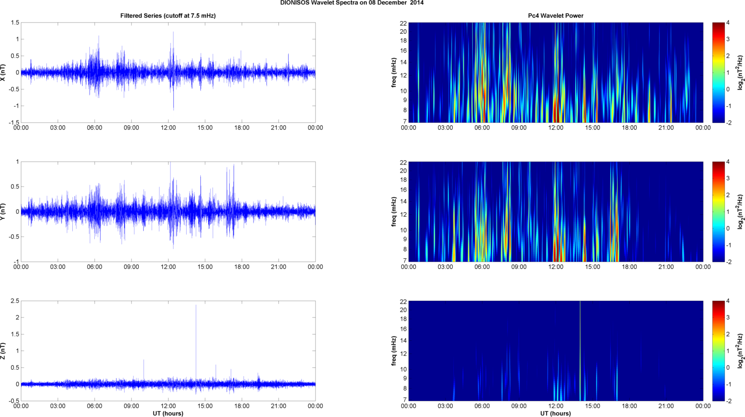The image size is (745, 417).
Task: Click the white vertical line in Z wavelet spectrum
Action: pyautogui.click(x=580, y=351)
